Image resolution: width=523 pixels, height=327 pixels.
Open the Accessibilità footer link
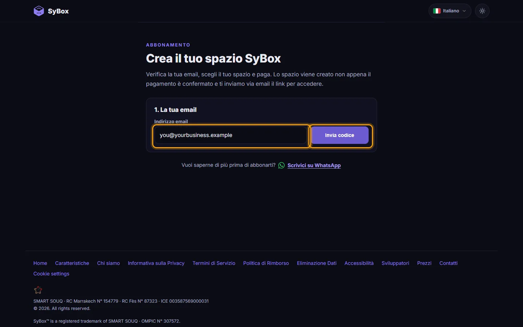click(x=359, y=263)
